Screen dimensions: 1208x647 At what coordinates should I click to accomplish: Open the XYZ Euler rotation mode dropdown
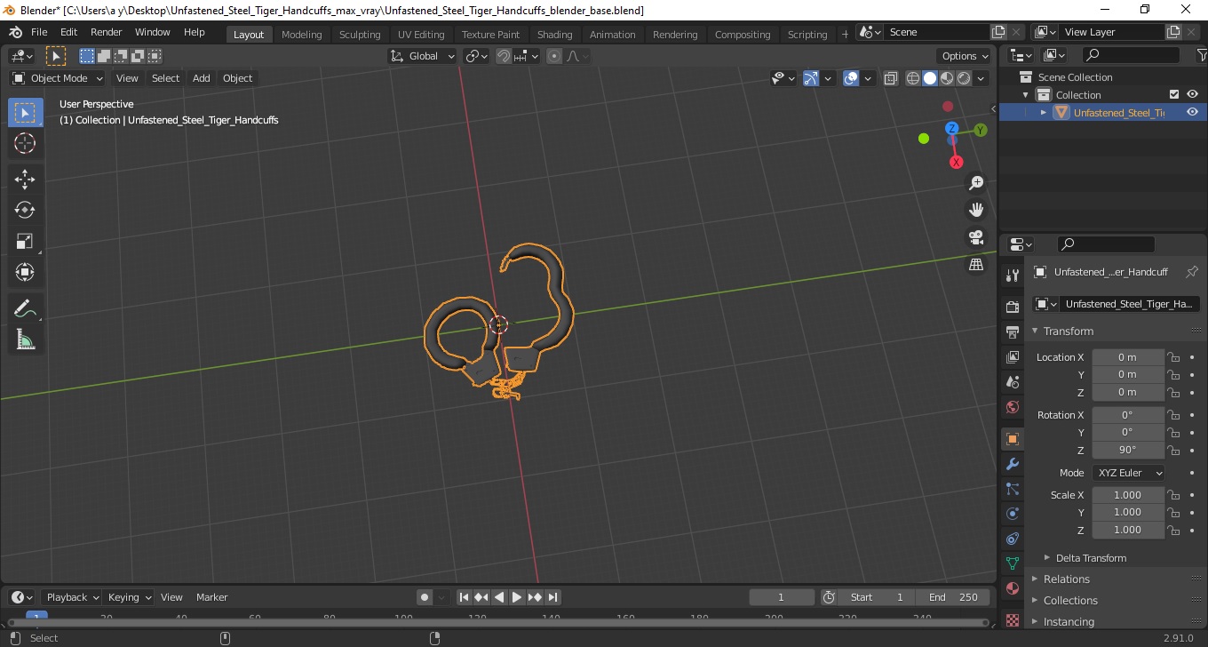click(x=1128, y=473)
